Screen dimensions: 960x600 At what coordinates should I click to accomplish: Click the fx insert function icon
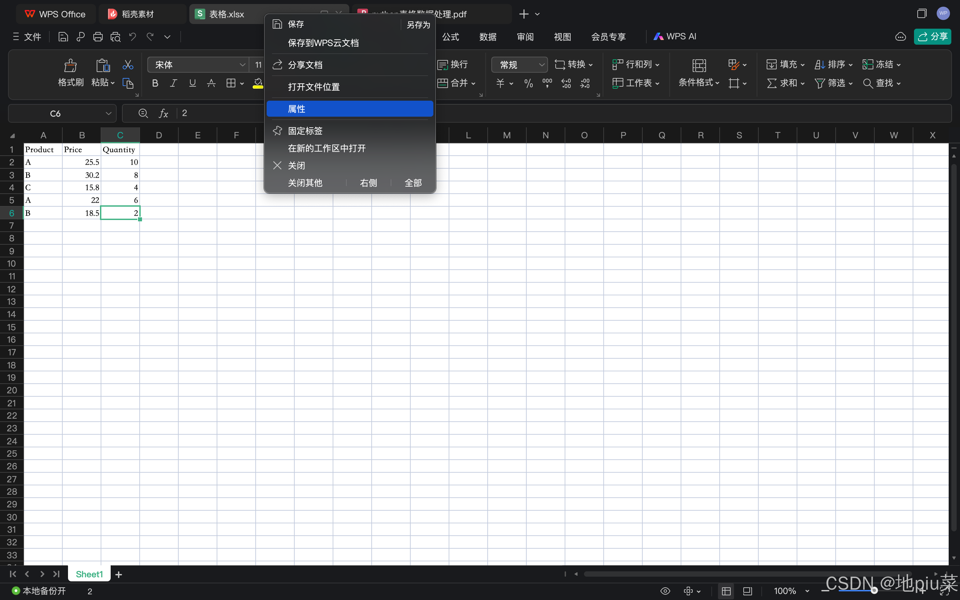tap(163, 113)
